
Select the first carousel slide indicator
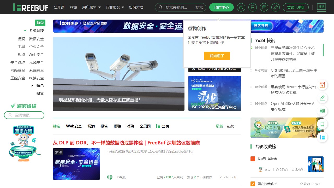point(63,108)
